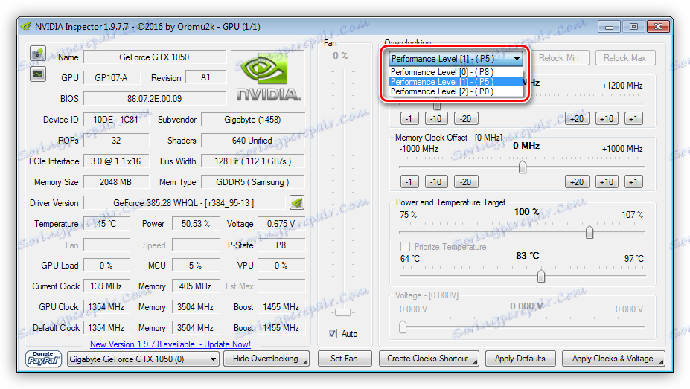The image size is (690, 389).
Task: Select Performance Level [1] - (P5) option
Action: click(x=456, y=82)
